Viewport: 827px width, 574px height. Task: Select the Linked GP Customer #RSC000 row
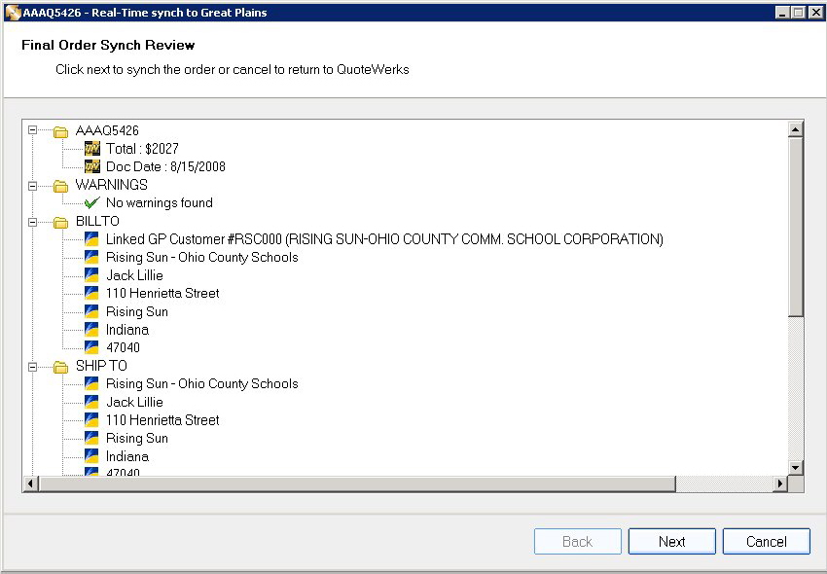click(x=384, y=239)
